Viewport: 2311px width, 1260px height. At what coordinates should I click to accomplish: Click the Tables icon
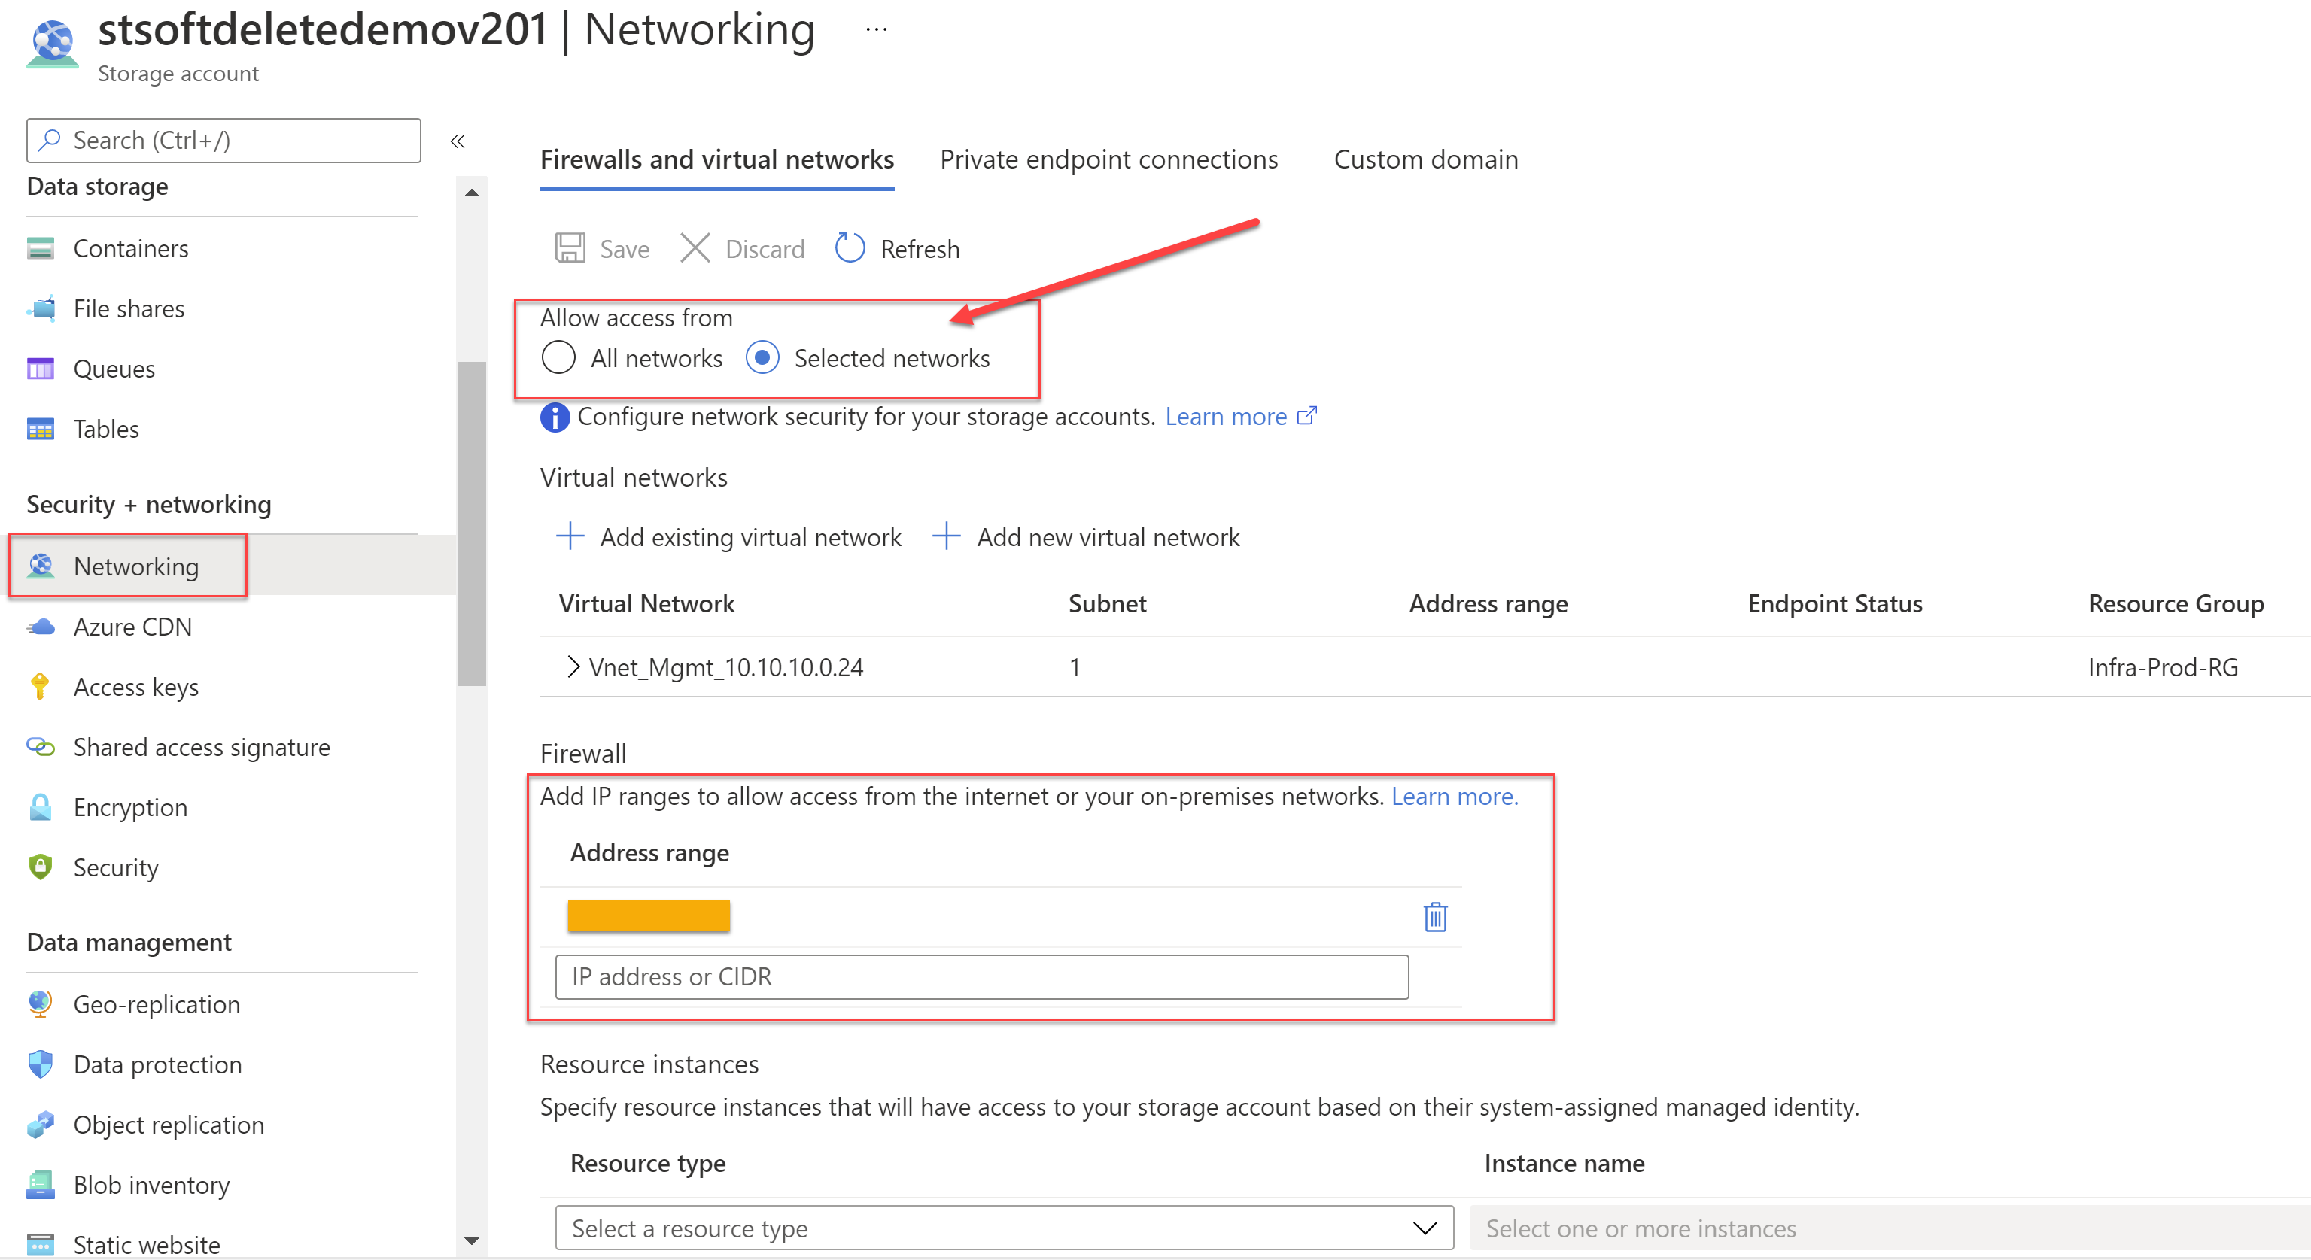click(x=41, y=429)
